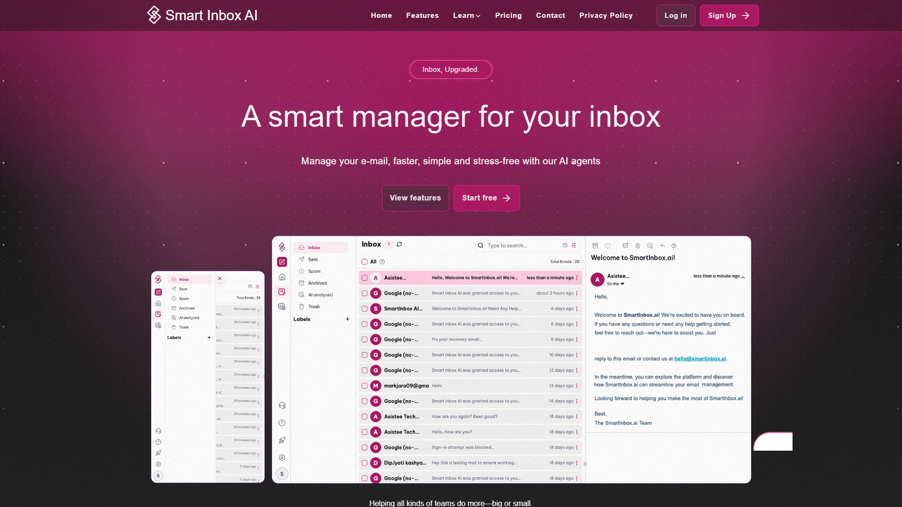Image resolution: width=902 pixels, height=507 pixels.
Task: Select Sent folder in desktop preview
Action: (321, 260)
